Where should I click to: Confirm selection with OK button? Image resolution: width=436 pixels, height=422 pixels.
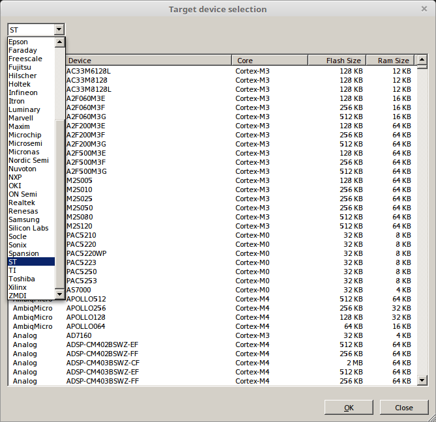tap(349, 408)
